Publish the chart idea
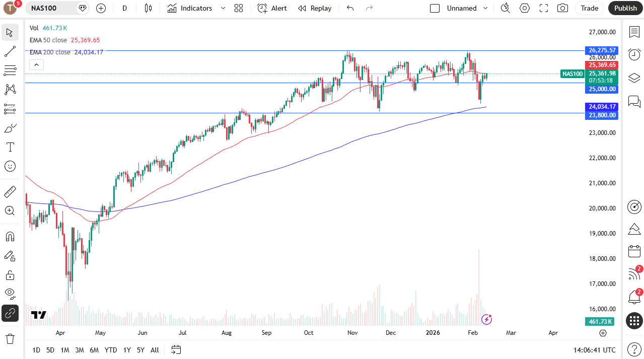644x359 pixels. [625, 8]
